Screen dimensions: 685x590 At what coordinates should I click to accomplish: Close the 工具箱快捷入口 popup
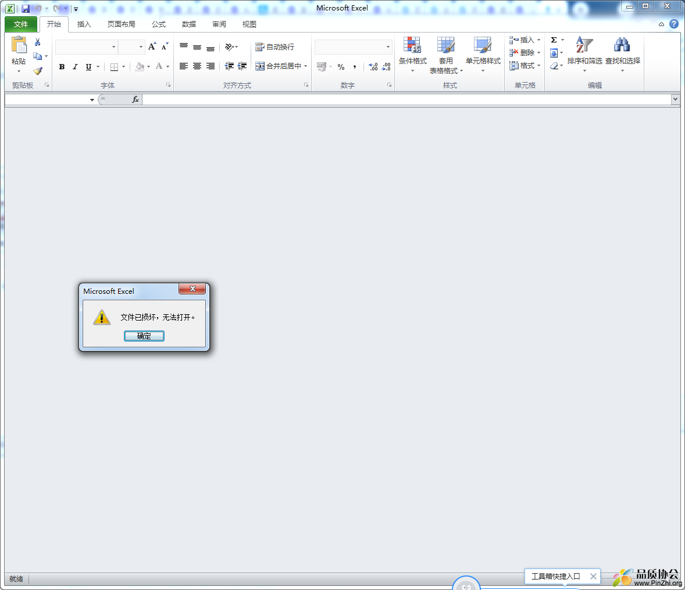point(593,576)
